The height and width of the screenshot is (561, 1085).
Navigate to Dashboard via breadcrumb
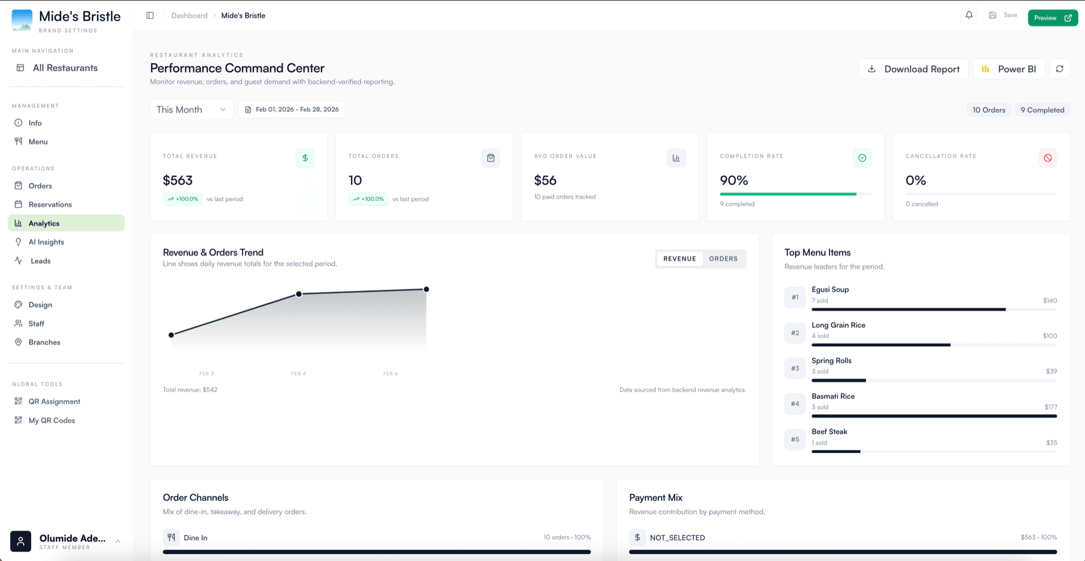(x=189, y=15)
